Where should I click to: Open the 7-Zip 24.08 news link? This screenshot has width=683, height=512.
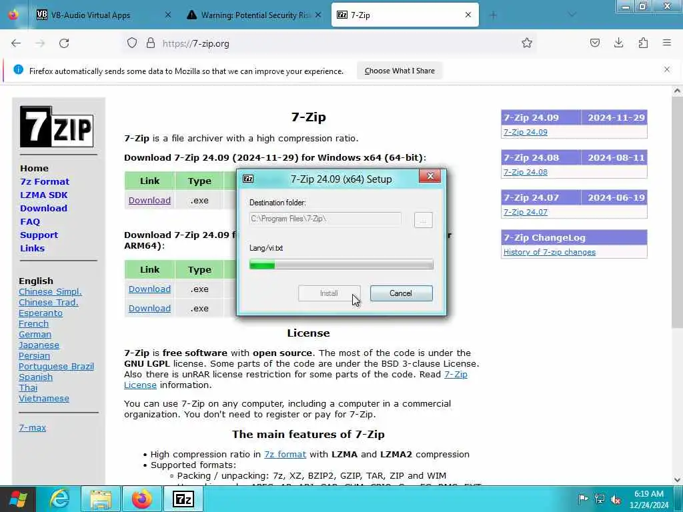pyautogui.click(x=526, y=172)
